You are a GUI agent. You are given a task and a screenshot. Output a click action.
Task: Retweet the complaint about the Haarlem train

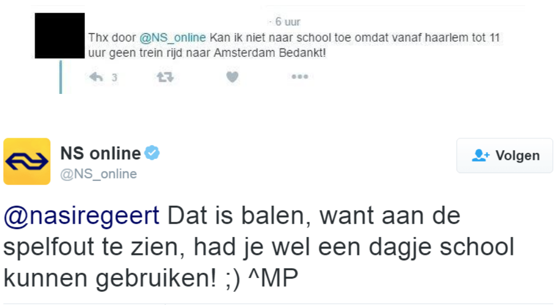tap(164, 78)
